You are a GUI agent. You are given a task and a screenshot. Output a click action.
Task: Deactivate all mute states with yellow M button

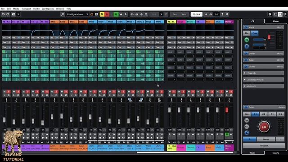102,14
